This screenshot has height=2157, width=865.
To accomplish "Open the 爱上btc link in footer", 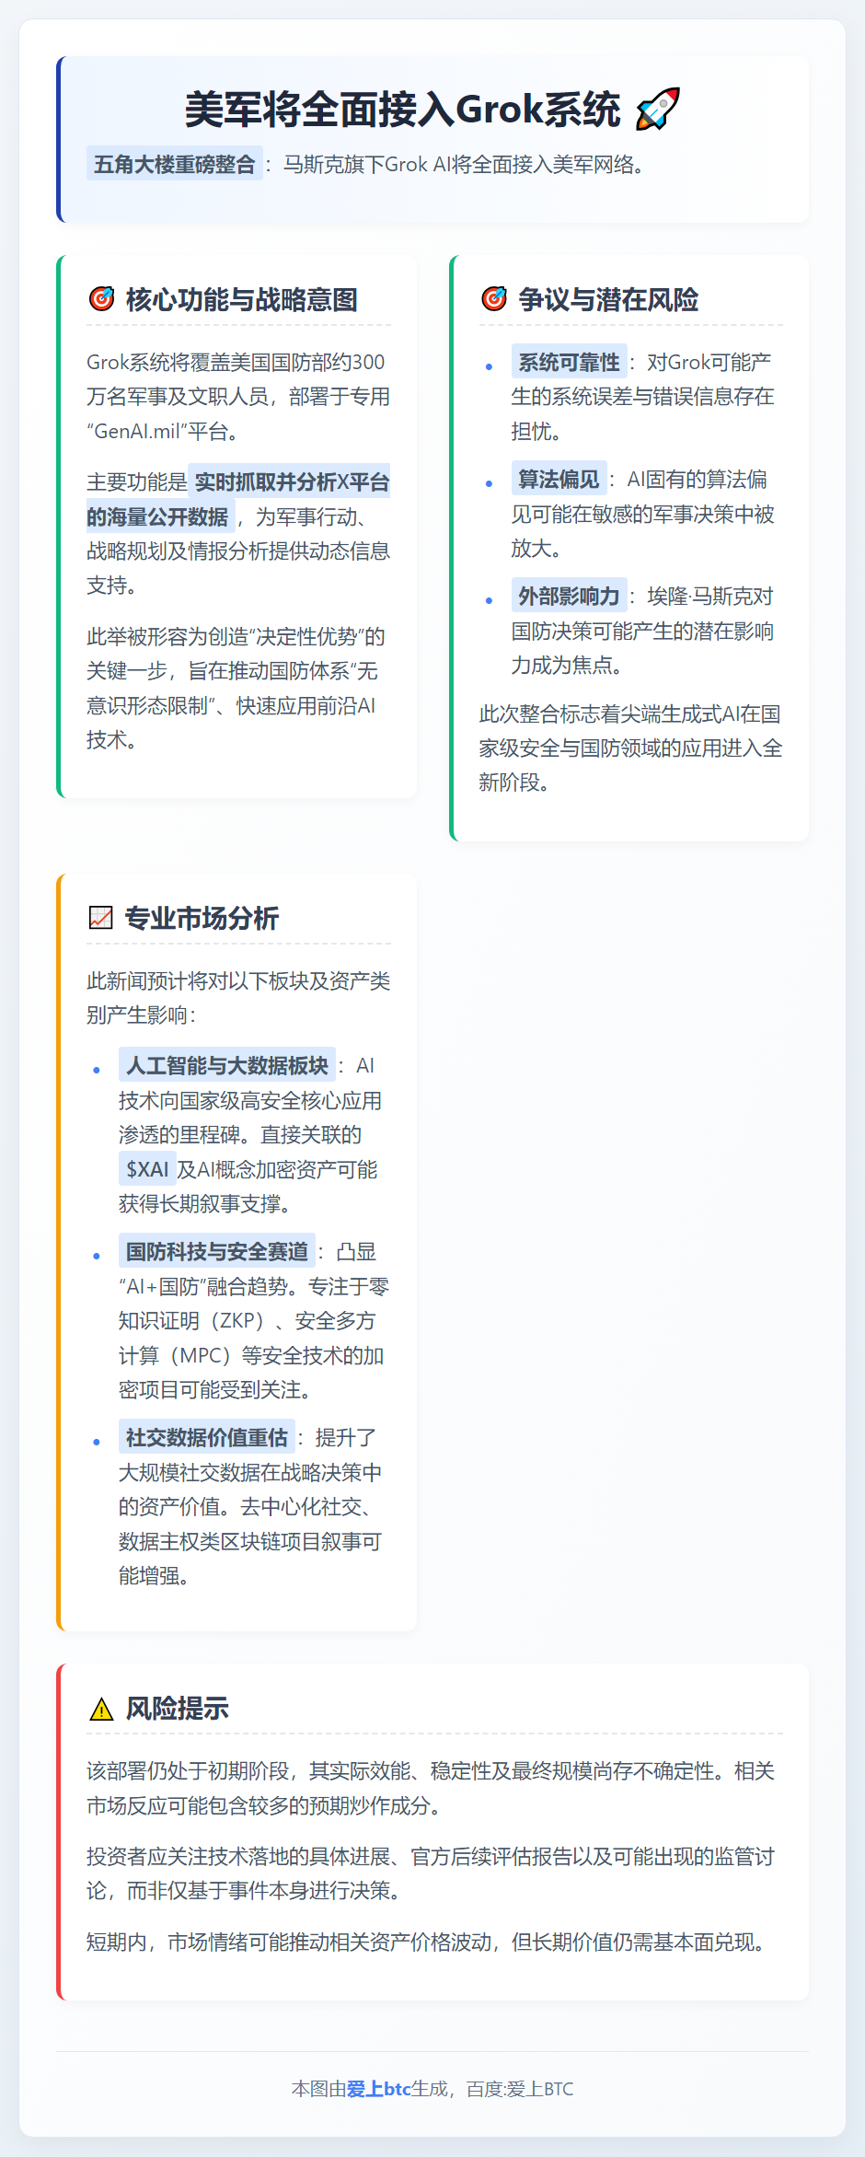I will [x=378, y=2089].
